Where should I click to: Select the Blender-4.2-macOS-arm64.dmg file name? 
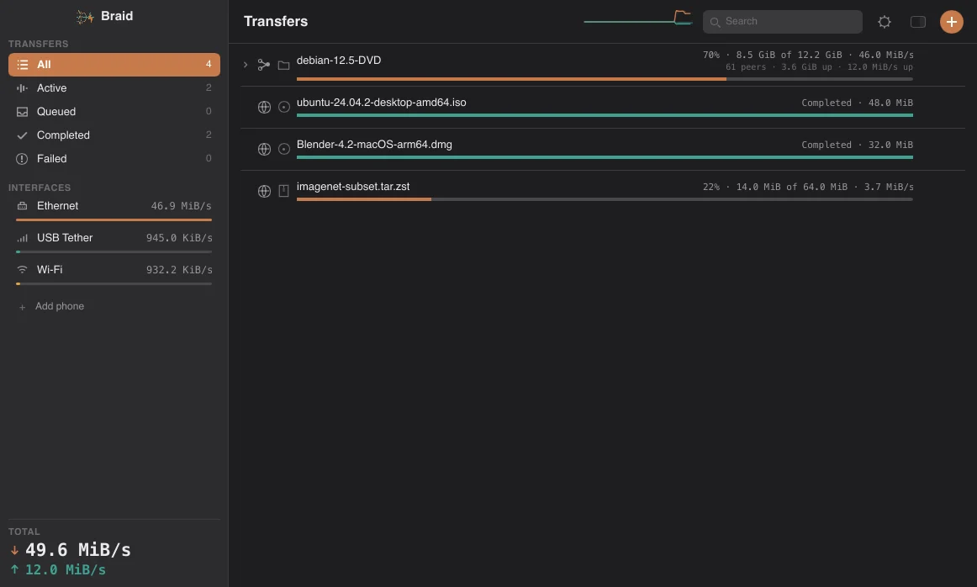coord(374,145)
